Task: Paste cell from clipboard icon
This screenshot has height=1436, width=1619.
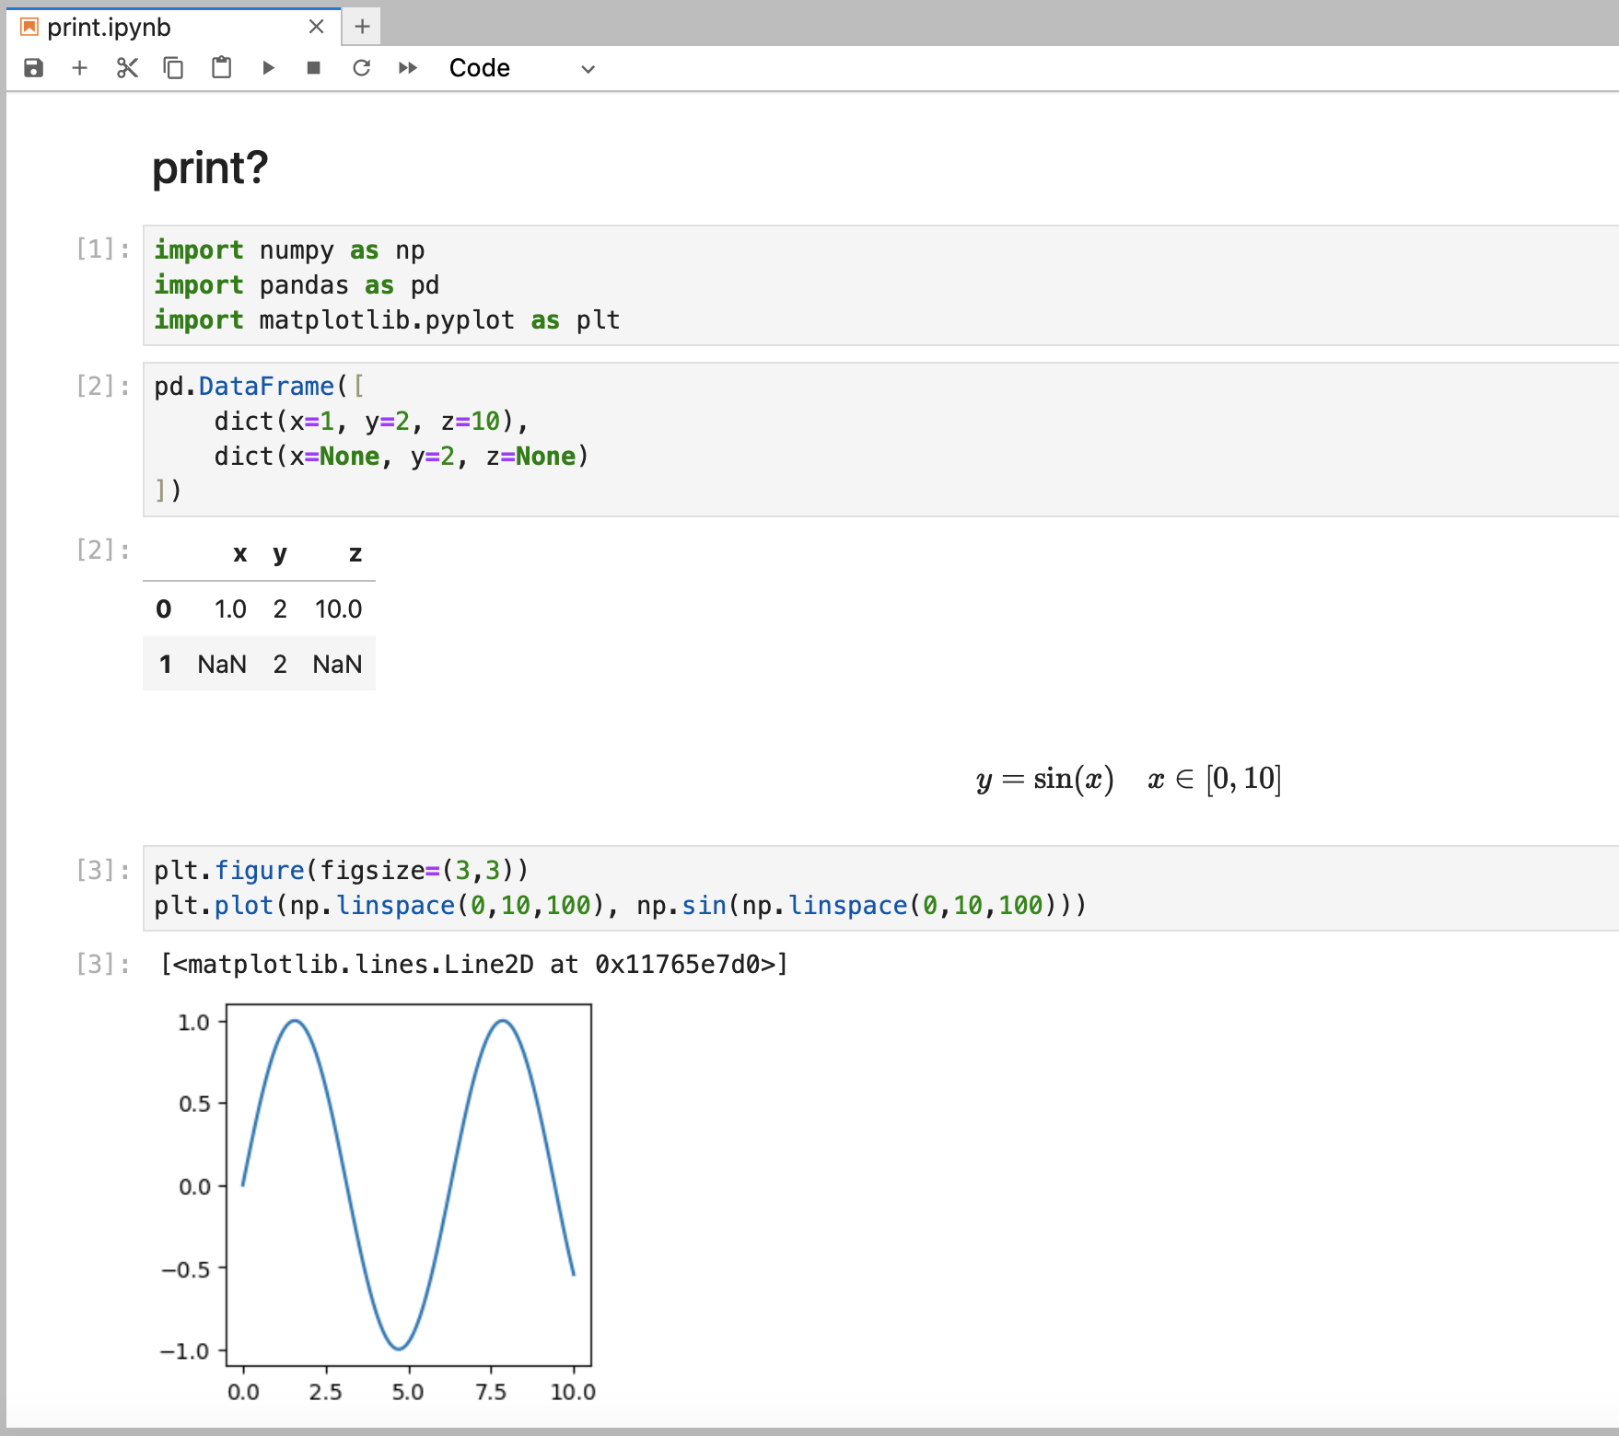Action: 221,68
